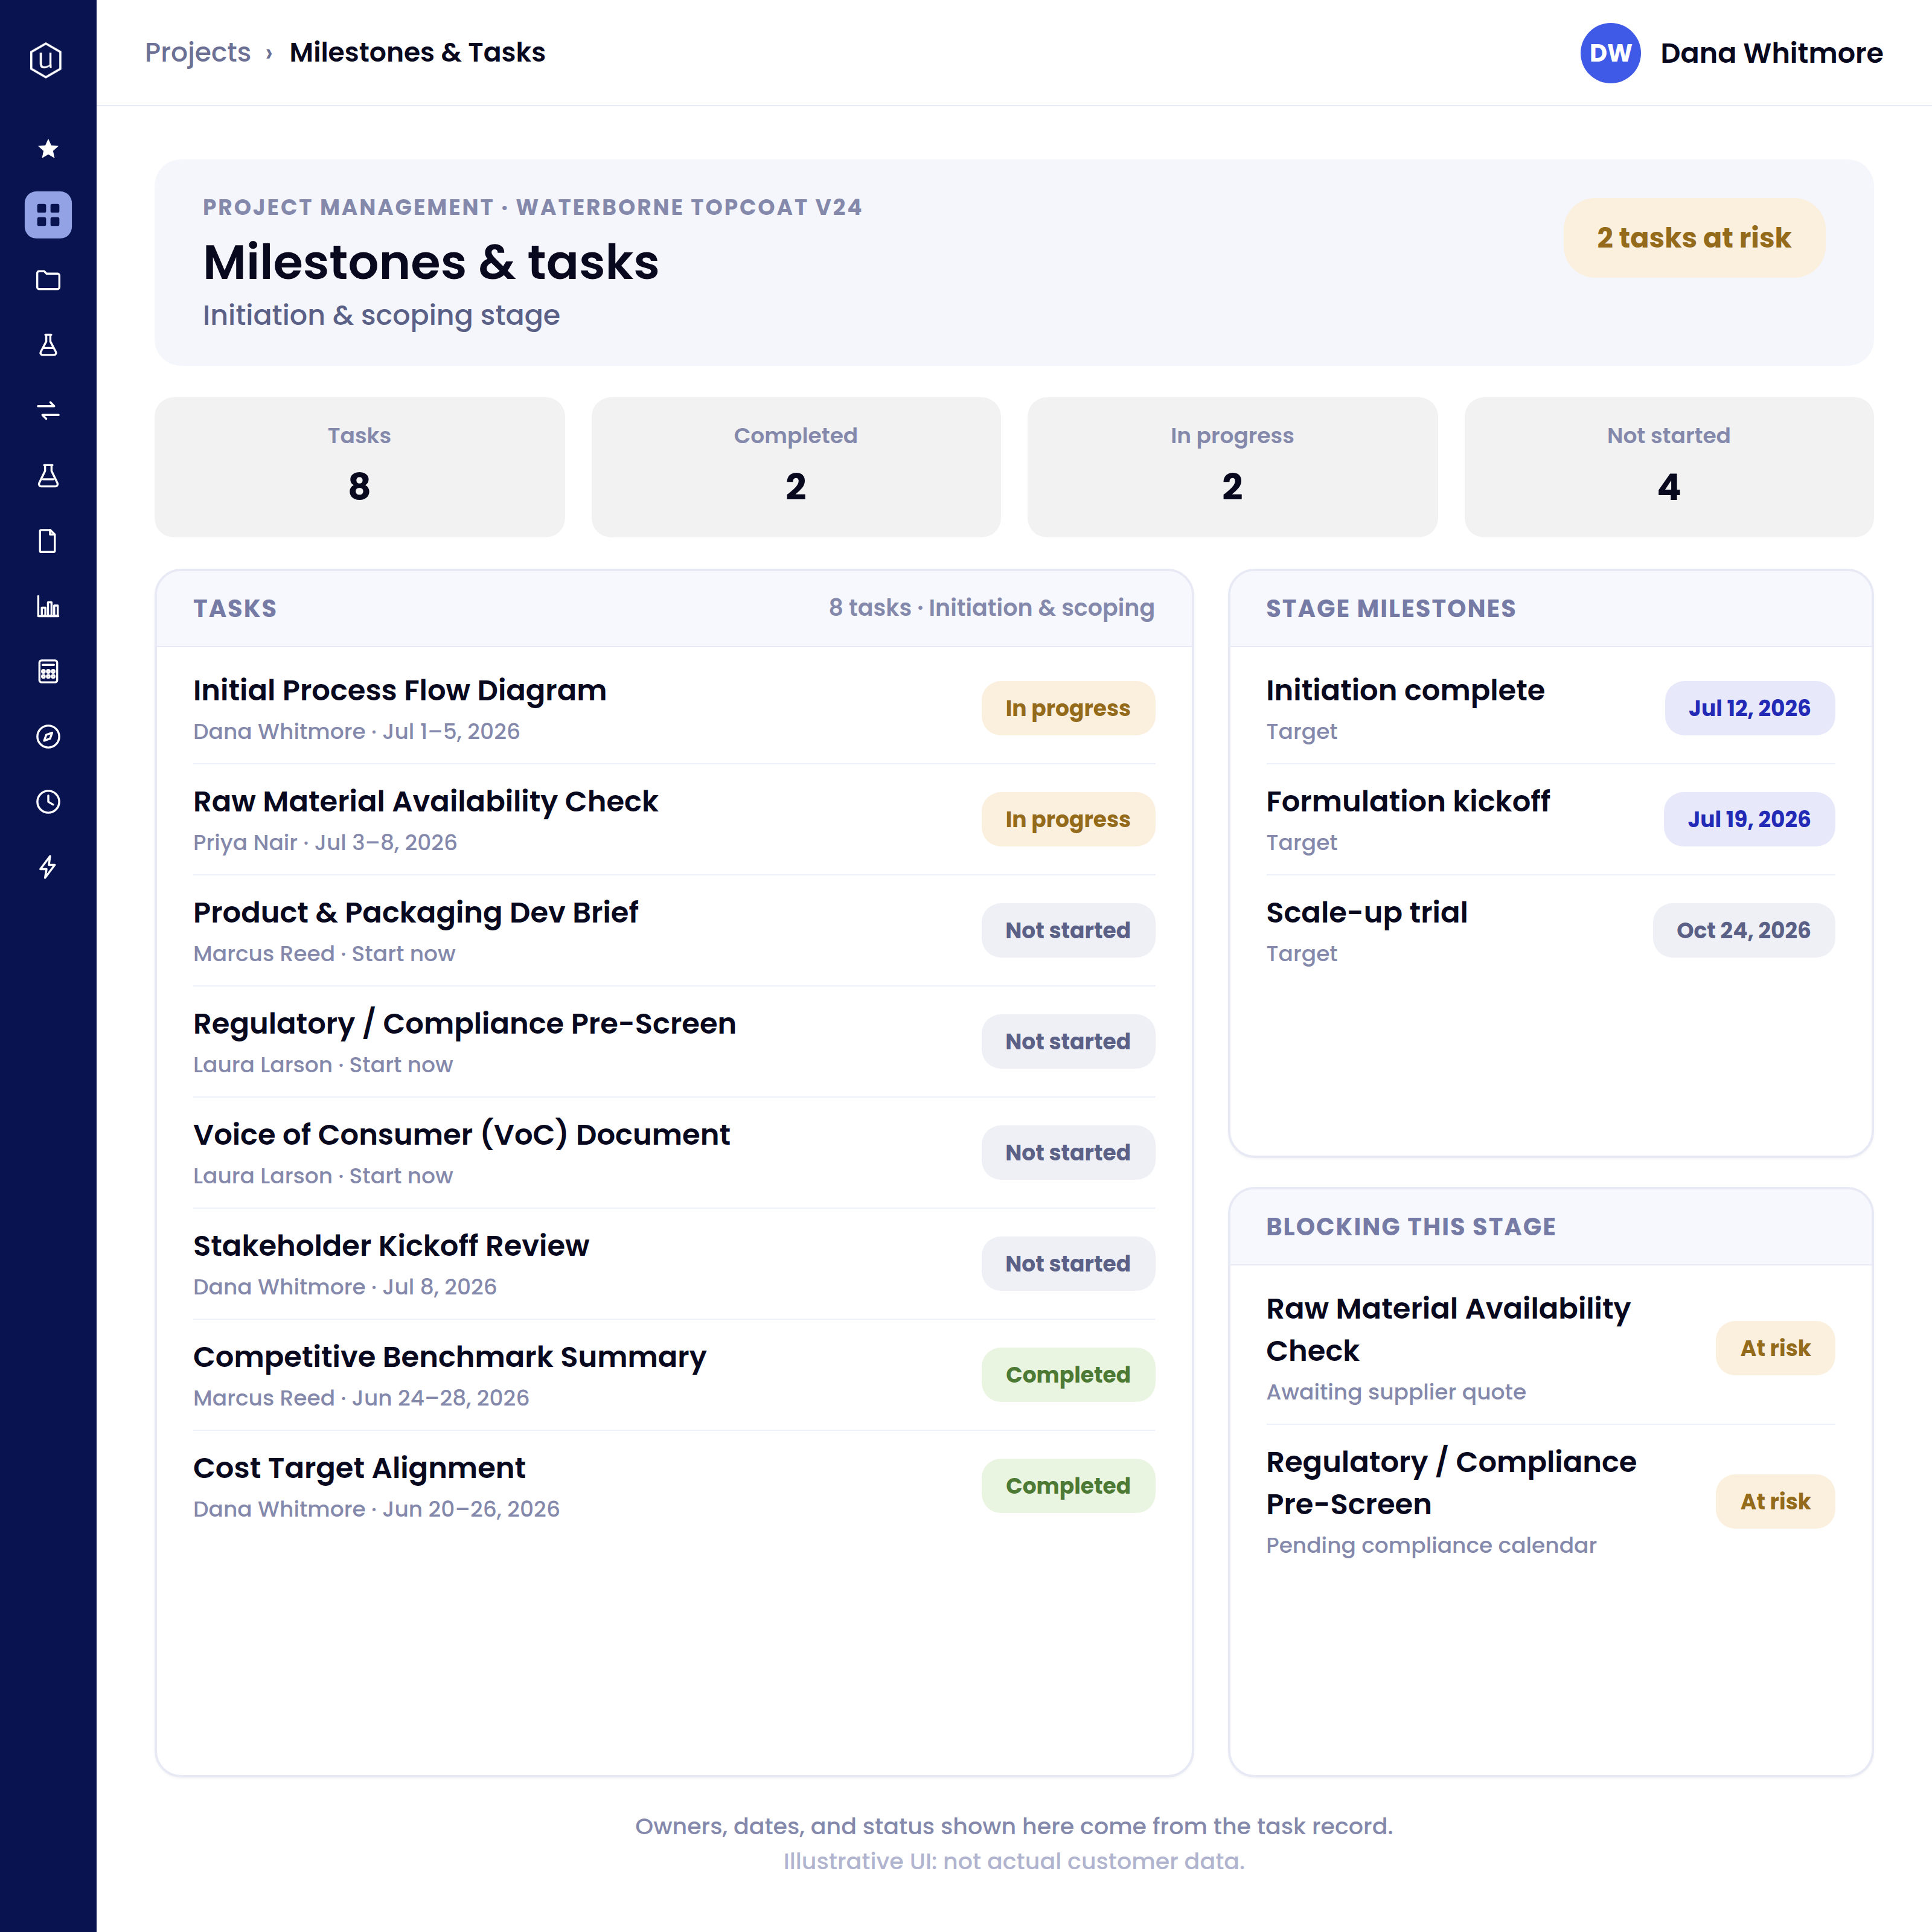This screenshot has height=1932, width=1932.
Task: Open the clock history icon
Action: coord(48,801)
